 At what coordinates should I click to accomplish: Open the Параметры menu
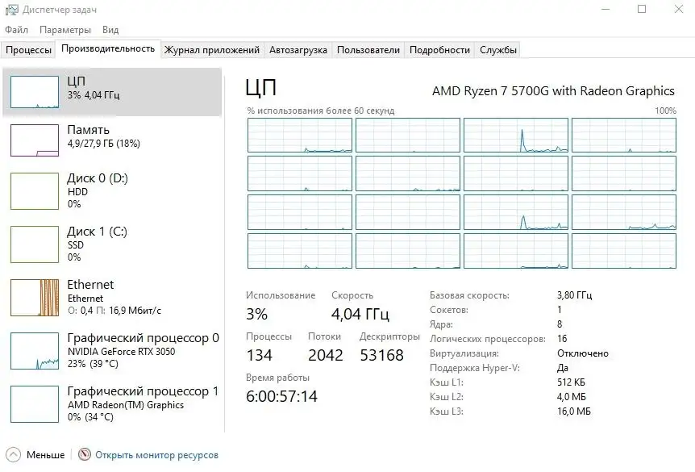[x=65, y=29]
